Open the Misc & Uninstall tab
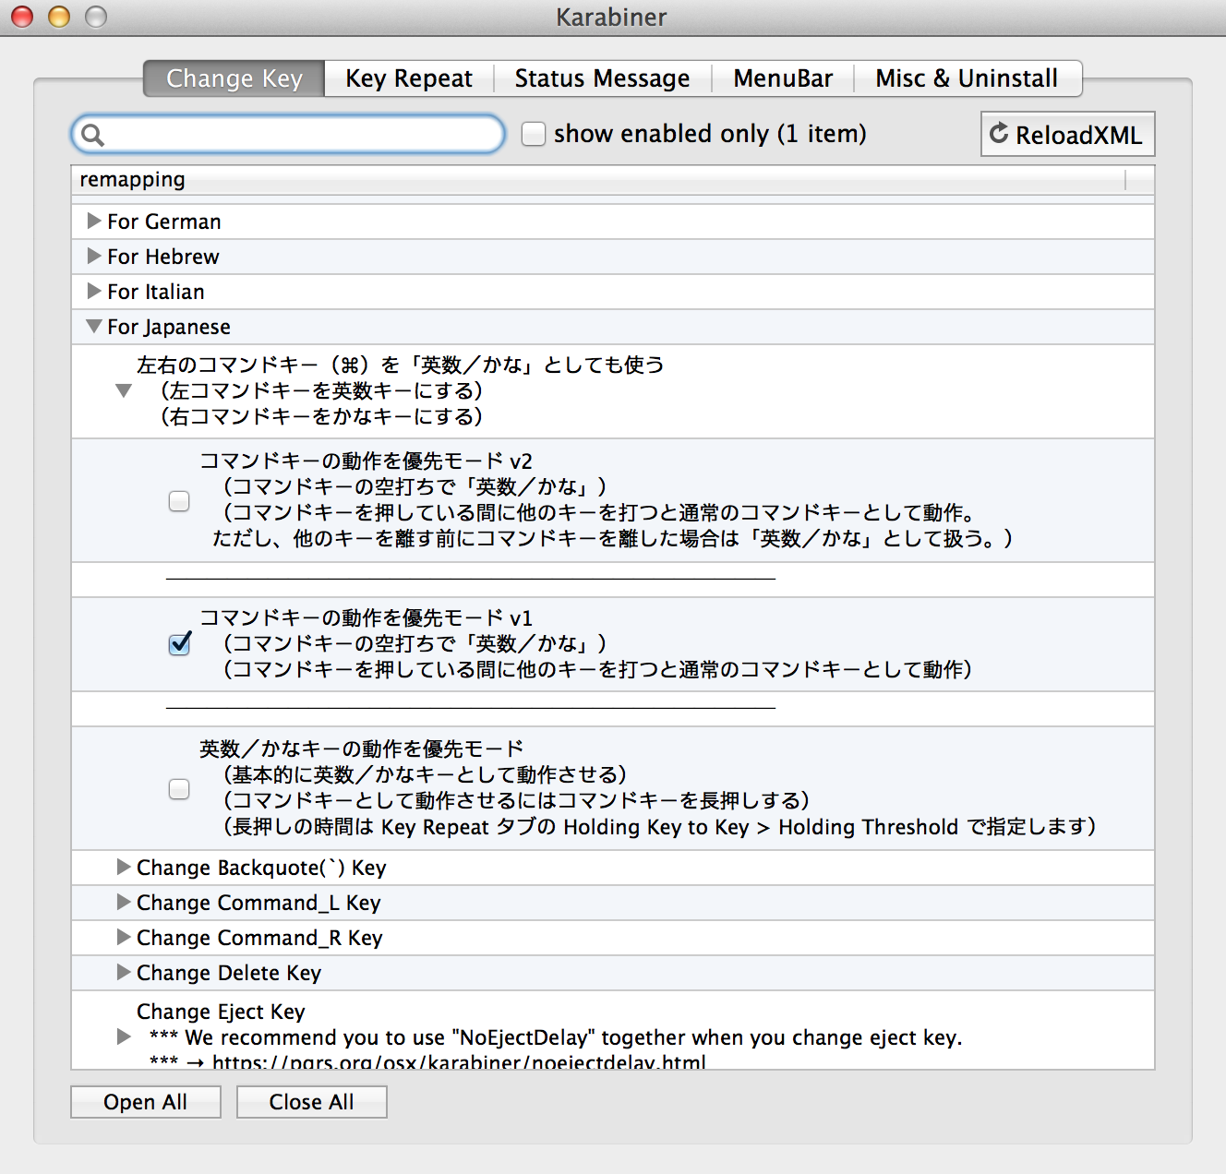The height and width of the screenshot is (1174, 1226). (967, 78)
